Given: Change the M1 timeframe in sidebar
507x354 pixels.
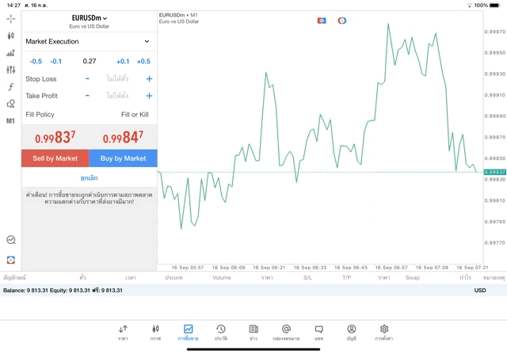Looking at the screenshot, I should point(10,121).
